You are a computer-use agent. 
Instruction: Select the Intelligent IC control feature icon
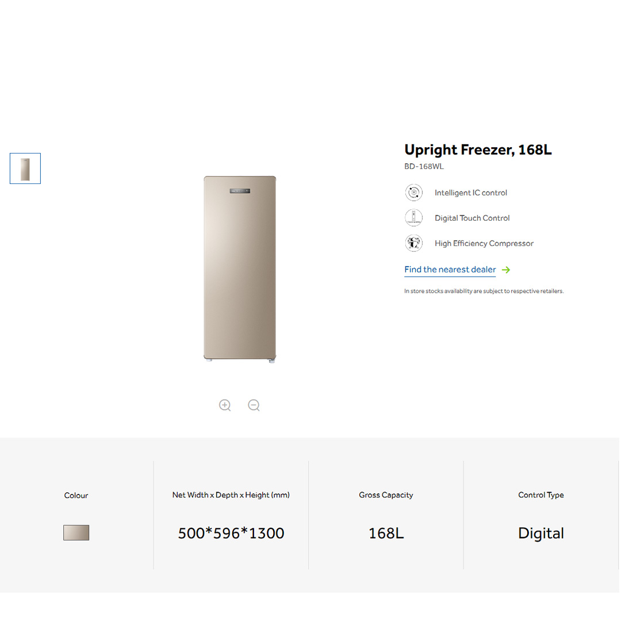(414, 192)
